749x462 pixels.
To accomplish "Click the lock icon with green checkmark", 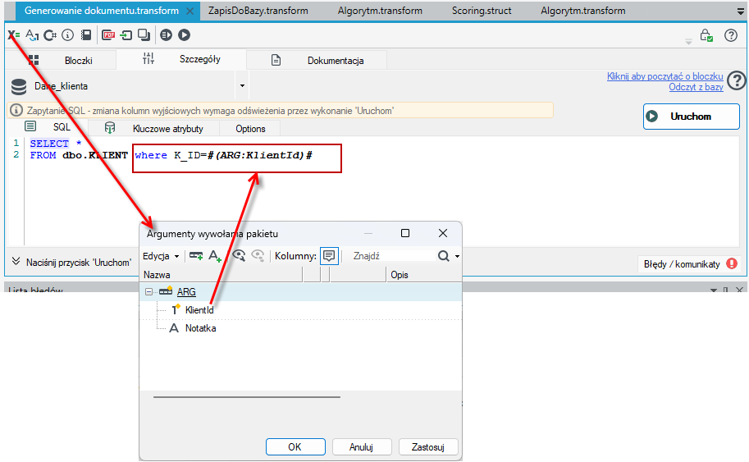I will coord(706,35).
